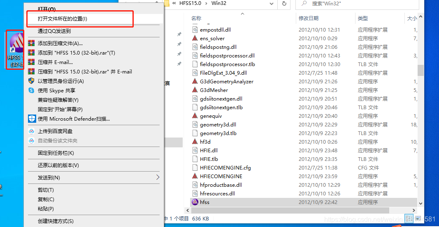Click the HFIECOMENGINE.cfg file icon
The width and height of the screenshot is (439, 227).
click(195, 167)
